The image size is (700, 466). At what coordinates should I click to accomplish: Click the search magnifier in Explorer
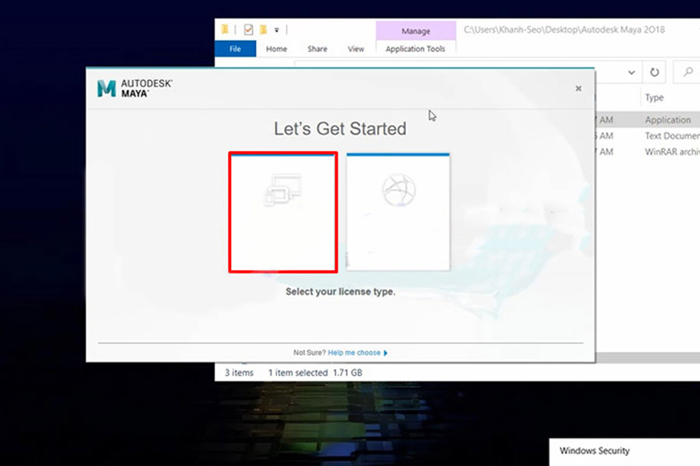(x=688, y=71)
